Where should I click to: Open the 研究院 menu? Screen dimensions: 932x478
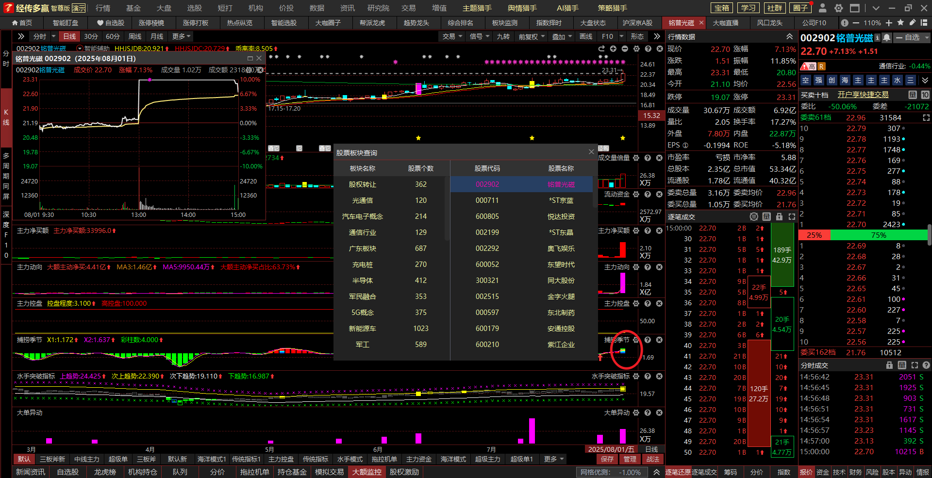pyautogui.click(x=378, y=8)
